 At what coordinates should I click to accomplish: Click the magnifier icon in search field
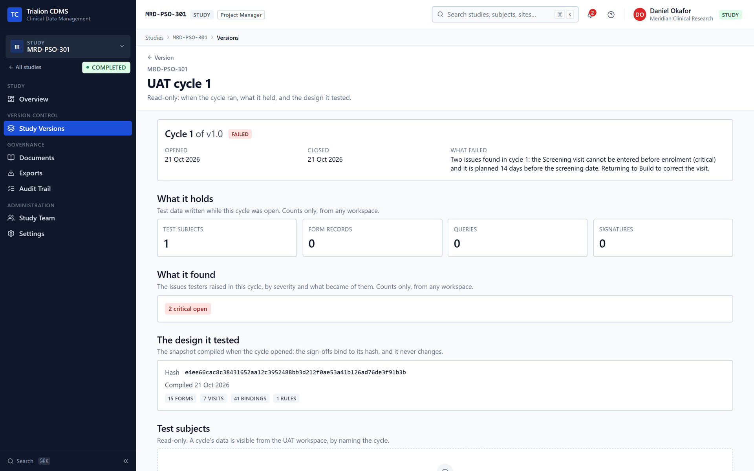(440, 15)
